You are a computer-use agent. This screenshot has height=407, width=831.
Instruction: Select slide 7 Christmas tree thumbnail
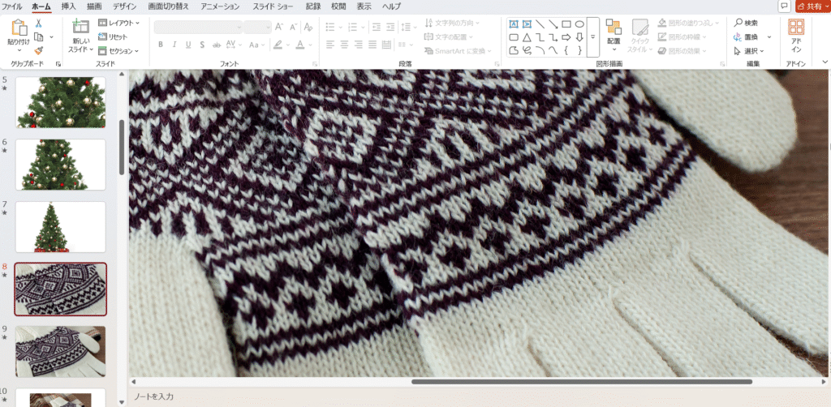tap(61, 227)
